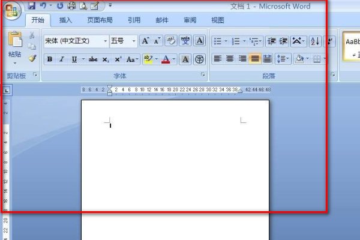360x240 pixels.
Task: Align text left
Action: (x=217, y=59)
